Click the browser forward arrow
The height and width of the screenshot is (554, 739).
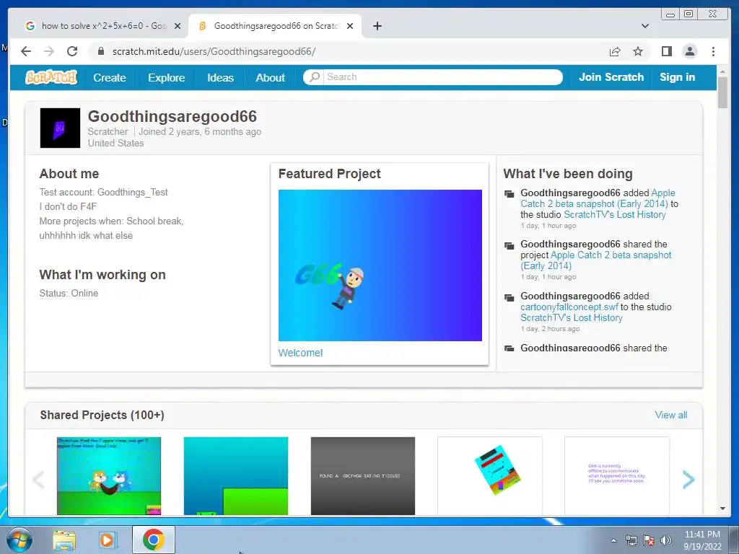[x=49, y=51]
